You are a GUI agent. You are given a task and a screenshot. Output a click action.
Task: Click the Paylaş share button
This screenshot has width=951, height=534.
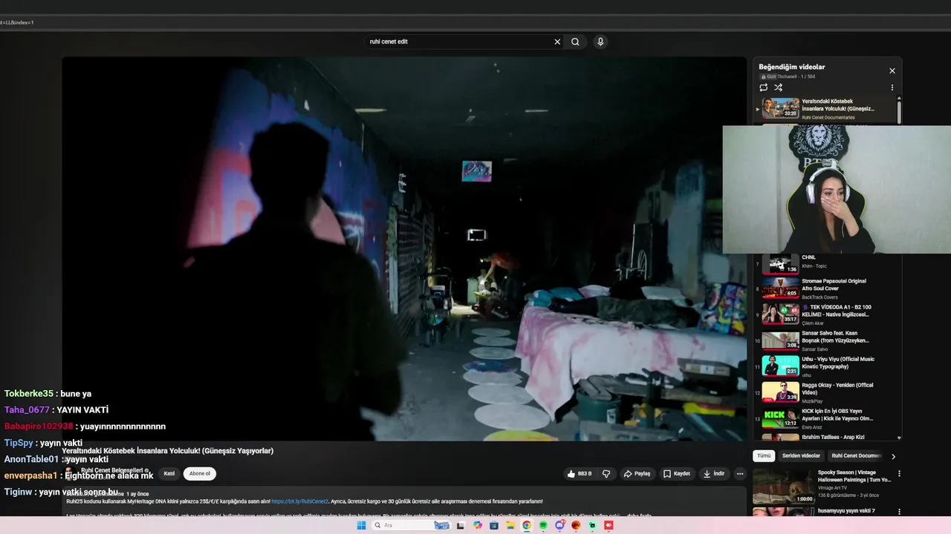coord(637,474)
